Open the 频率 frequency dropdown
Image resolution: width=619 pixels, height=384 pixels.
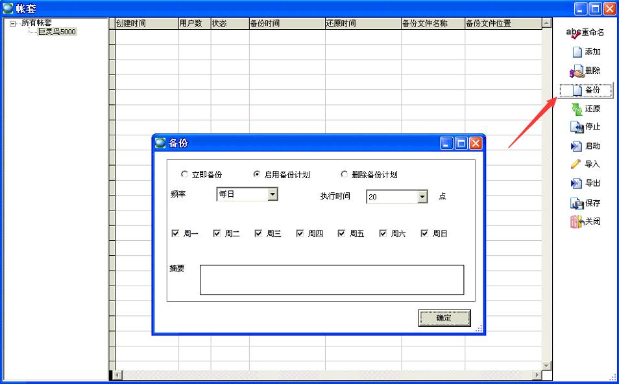pyautogui.click(x=273, y=194)
